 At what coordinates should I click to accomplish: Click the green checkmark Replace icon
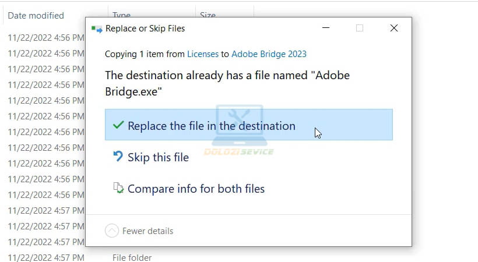(118, 125)
